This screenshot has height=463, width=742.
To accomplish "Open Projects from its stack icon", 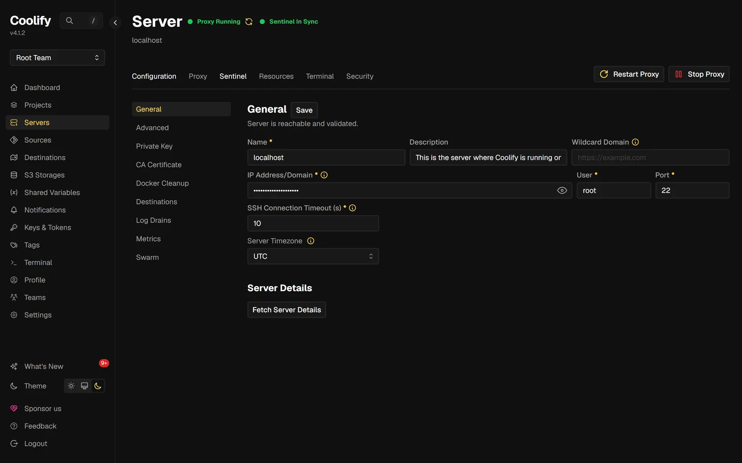I will (14, 105).
